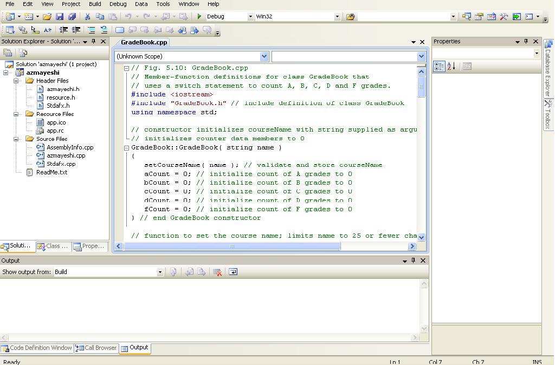Viewport: 555px width, 365px height.
Task: Collapse the Source Files folder
Action: (16, 139)
